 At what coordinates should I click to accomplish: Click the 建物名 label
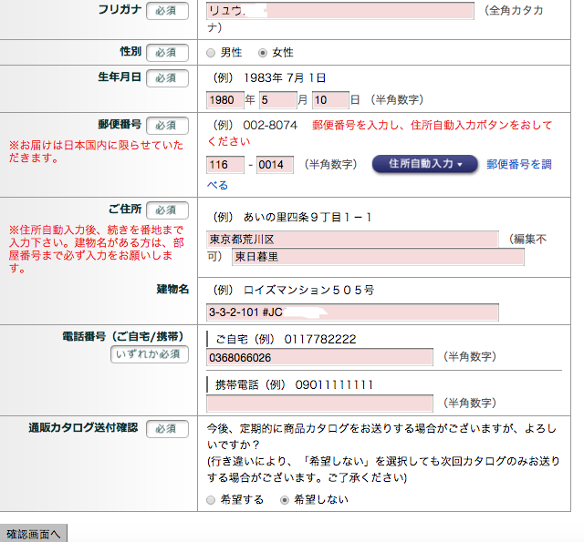point(172,289)
